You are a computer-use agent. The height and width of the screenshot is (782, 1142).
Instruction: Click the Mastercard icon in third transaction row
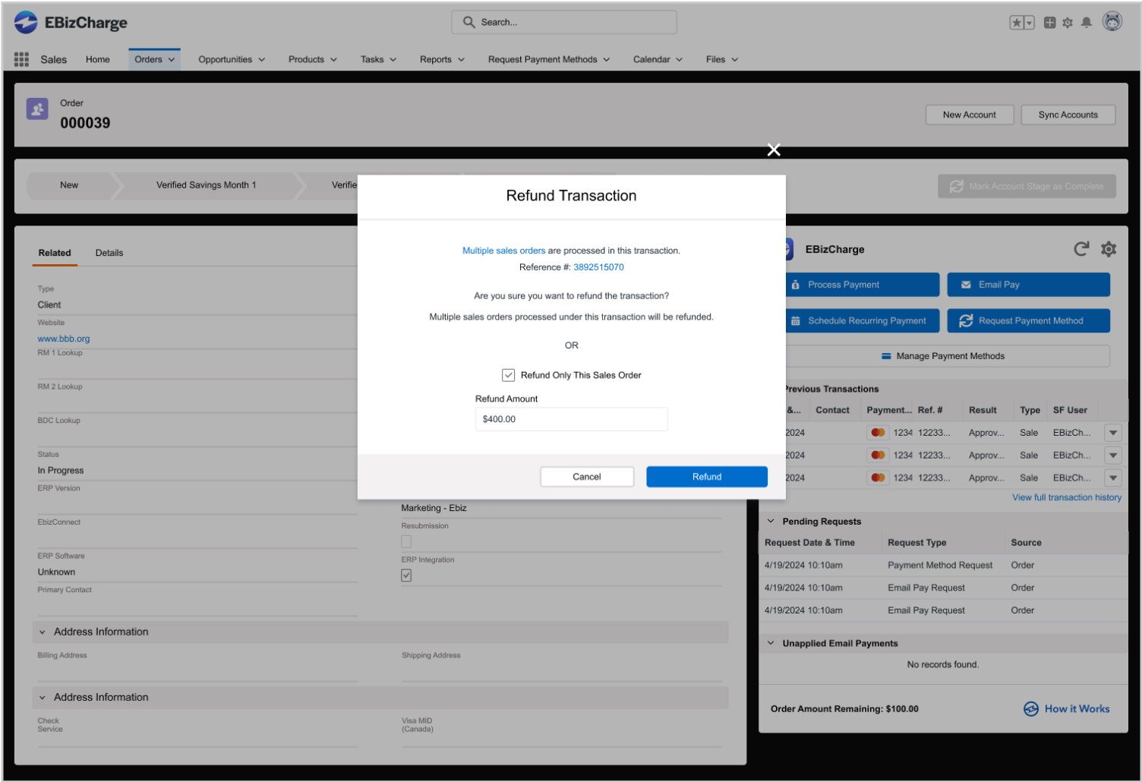tap(878, 478)
